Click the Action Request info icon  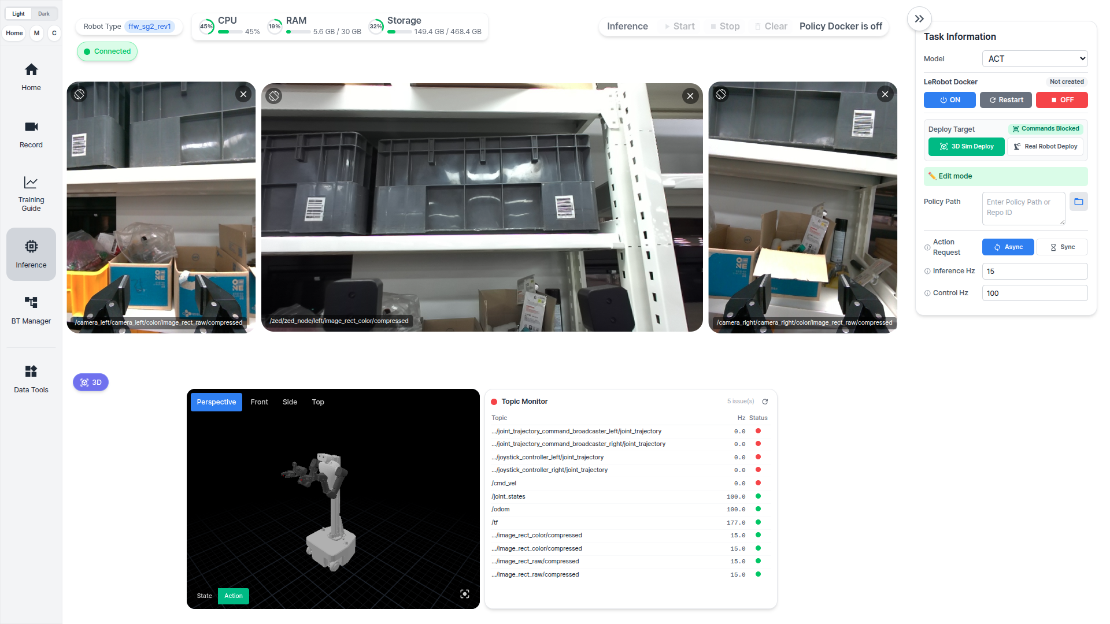[927, 247]
